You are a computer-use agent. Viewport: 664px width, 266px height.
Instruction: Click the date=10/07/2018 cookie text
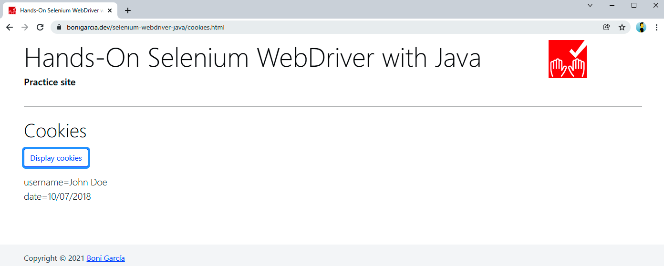tap(57, 196)
